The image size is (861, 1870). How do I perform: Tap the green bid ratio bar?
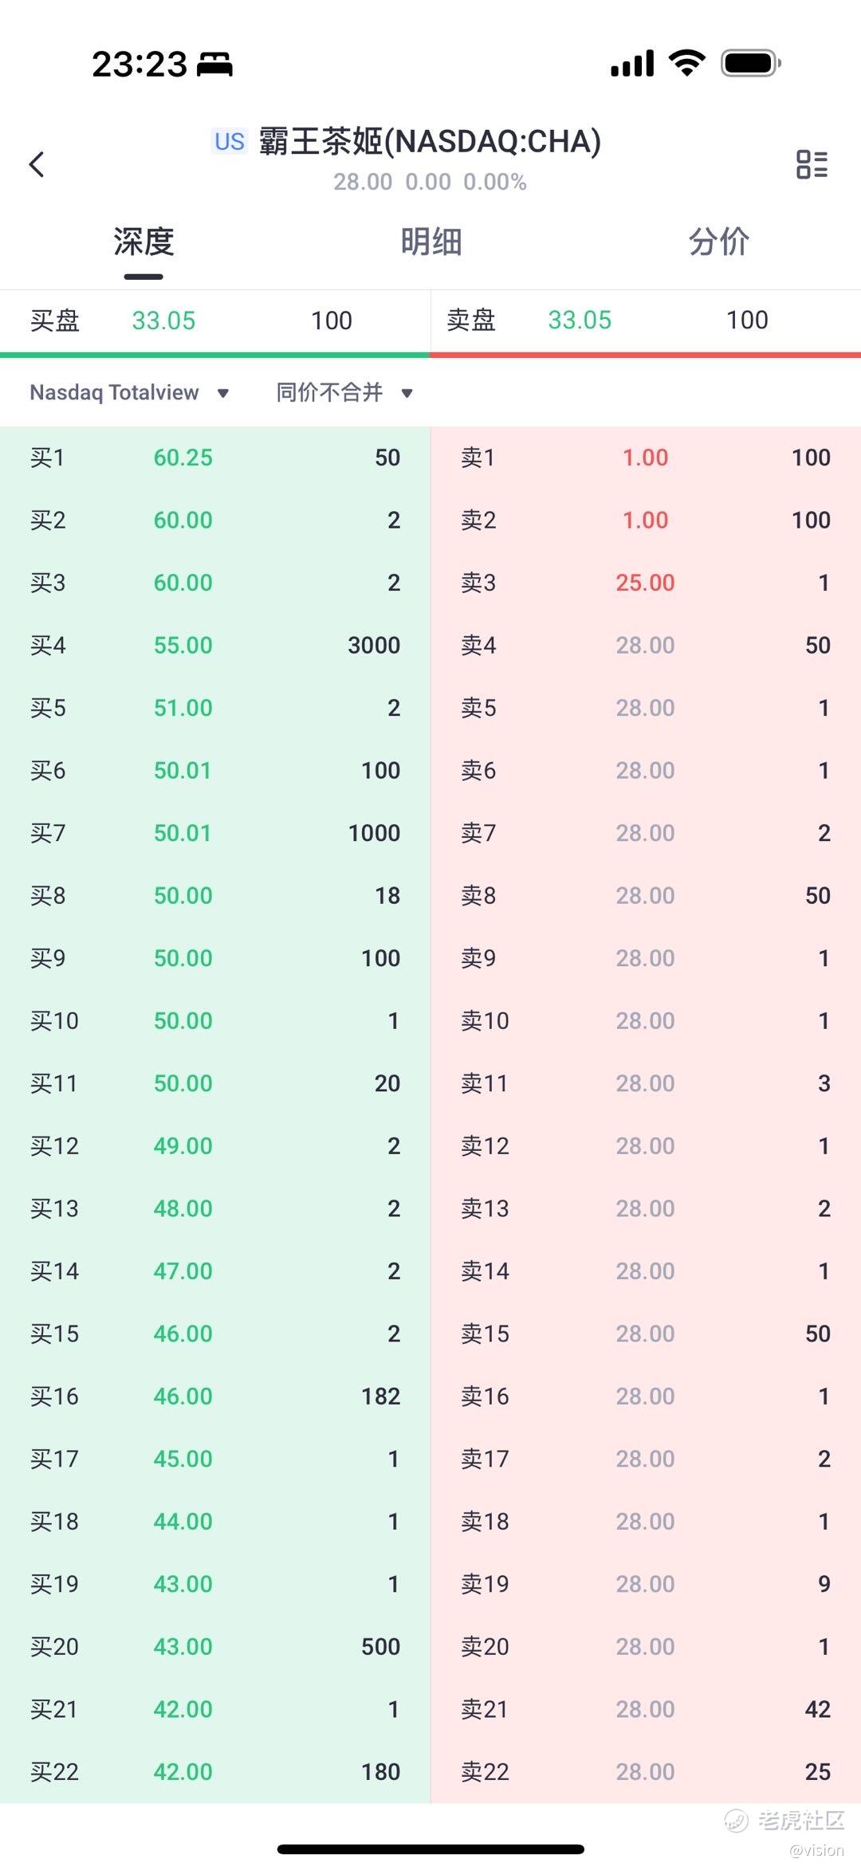click(x=215, y=355)
